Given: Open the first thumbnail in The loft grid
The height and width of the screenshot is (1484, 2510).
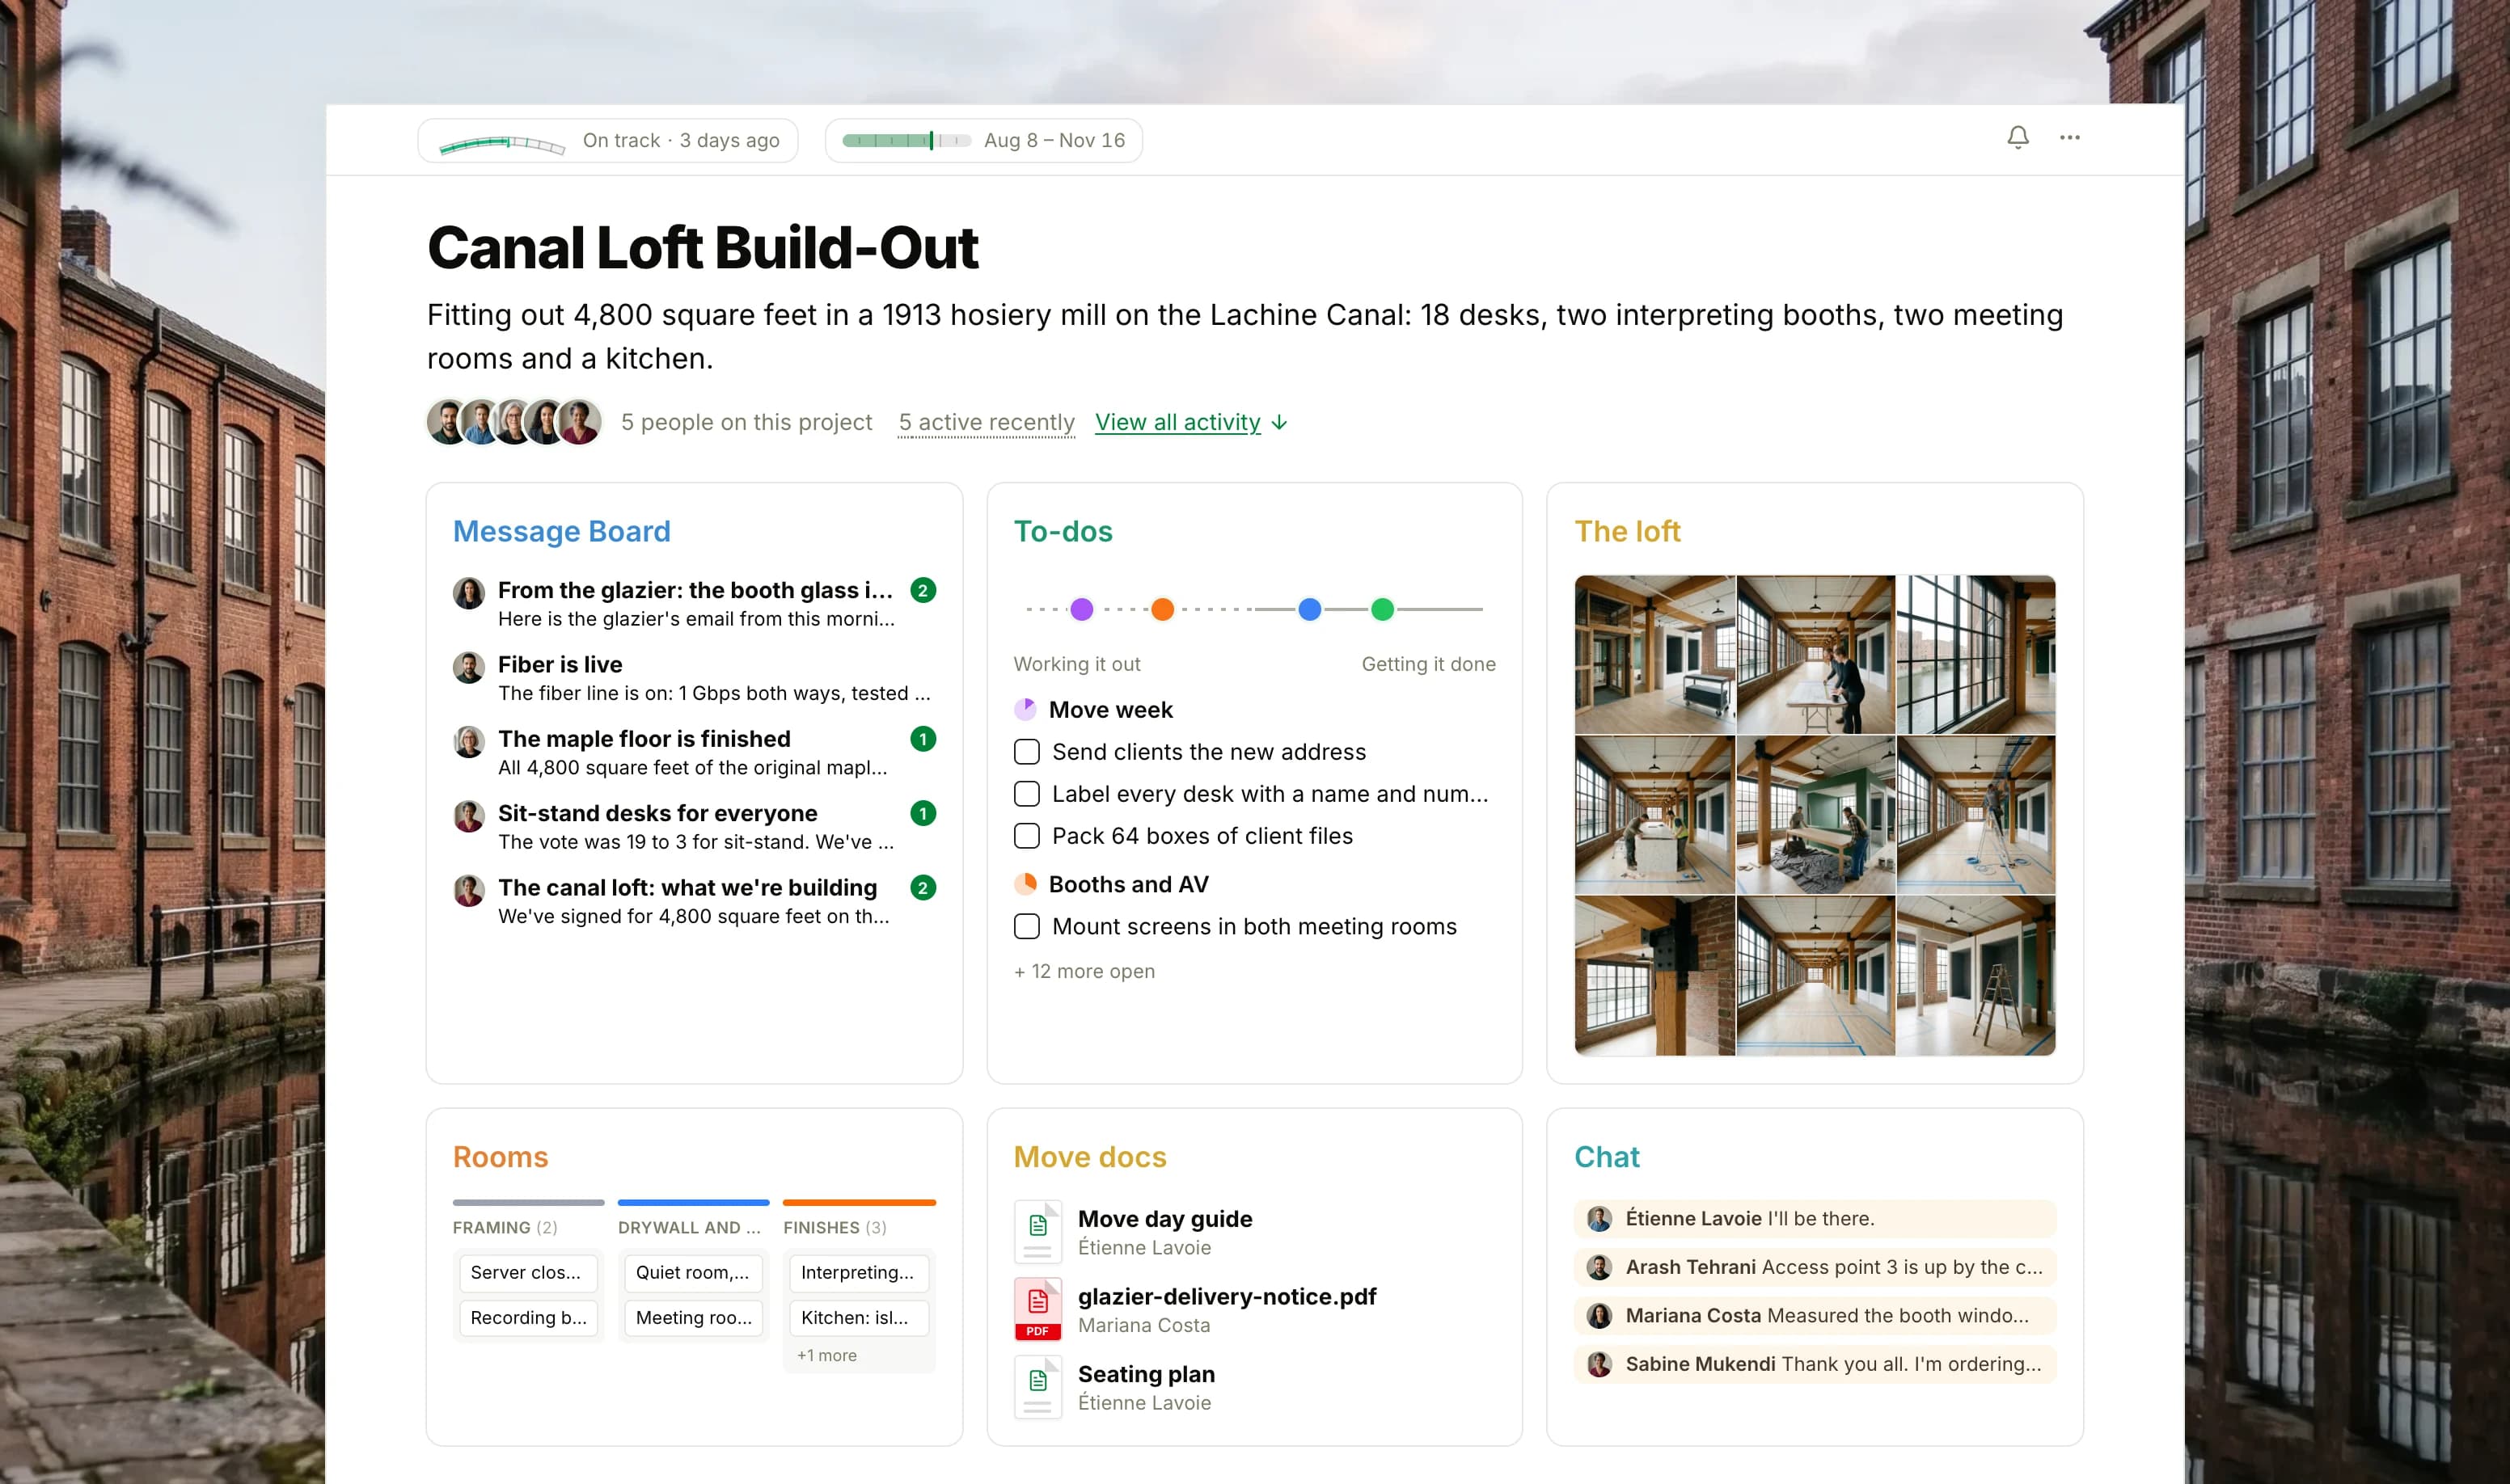Looking at the screenshot, I should coord(1654,655).
